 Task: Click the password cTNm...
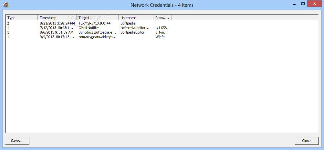[162, 32]
